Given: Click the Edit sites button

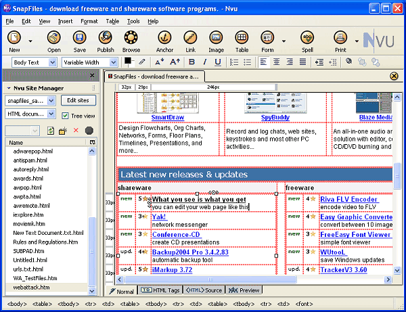Looking at the screenshot, I should (x=78, y=100).
